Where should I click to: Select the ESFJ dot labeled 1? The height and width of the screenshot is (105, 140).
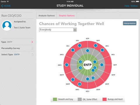(x=80, y=84)
